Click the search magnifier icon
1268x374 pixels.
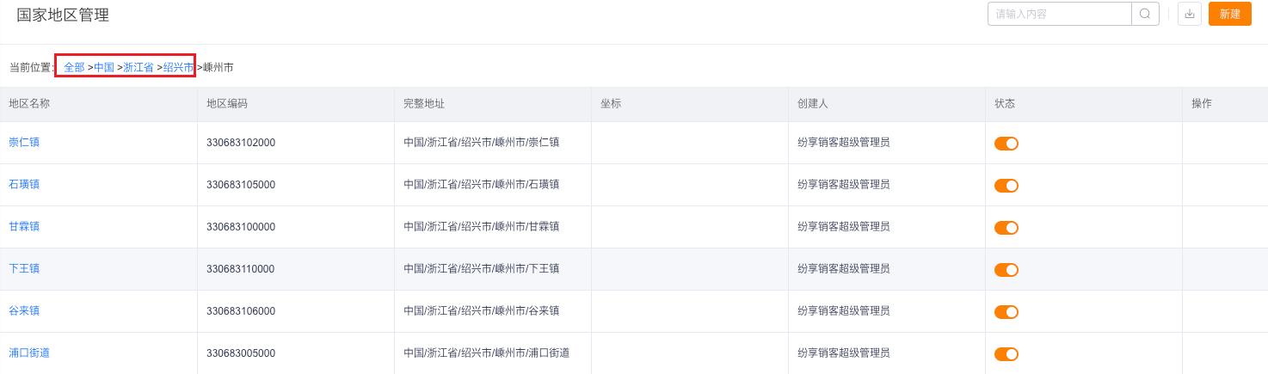click(1145, 14)
